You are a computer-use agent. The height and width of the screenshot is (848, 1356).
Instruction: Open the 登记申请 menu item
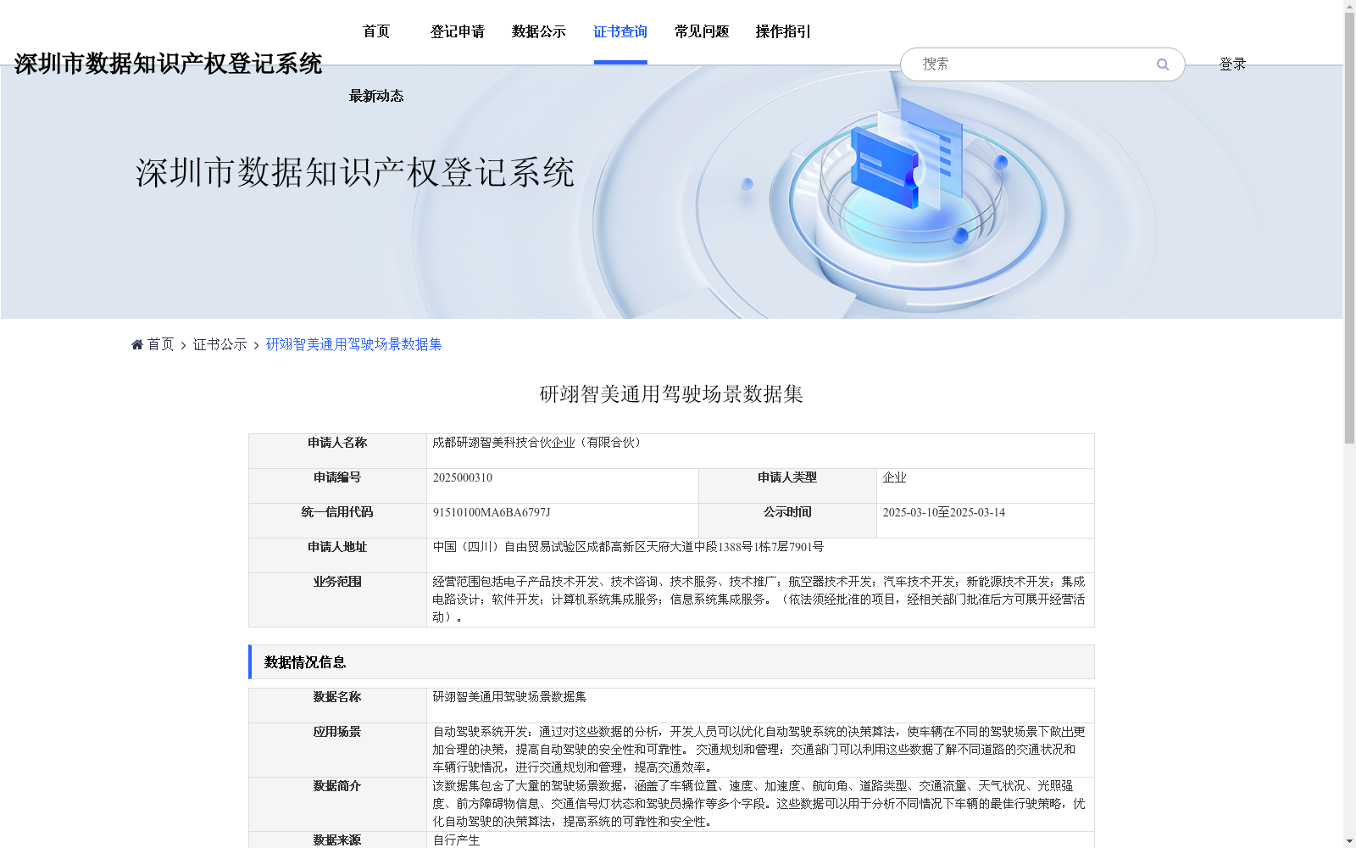tap(458, 31)
